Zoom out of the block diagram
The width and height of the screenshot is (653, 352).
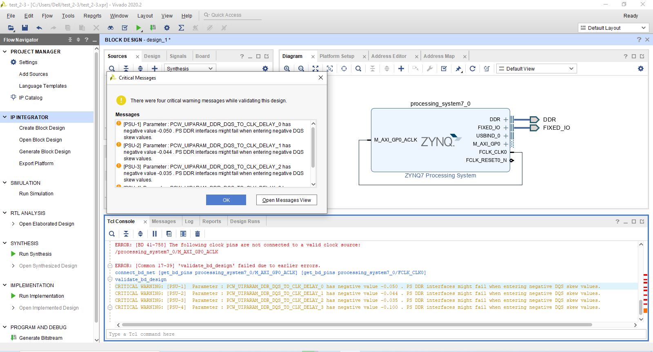point(301,69)
